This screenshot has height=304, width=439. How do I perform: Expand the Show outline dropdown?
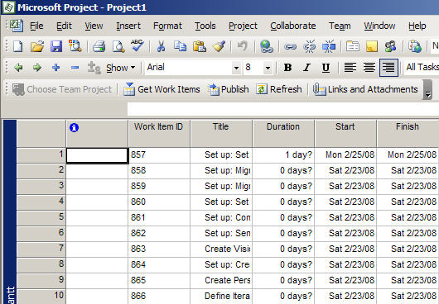click(121, 68)
